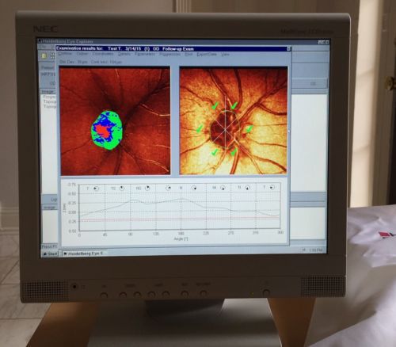Open the Parameters menu
Image resolution: width=396 pixels, height=347 pixels.
[145, 54]
